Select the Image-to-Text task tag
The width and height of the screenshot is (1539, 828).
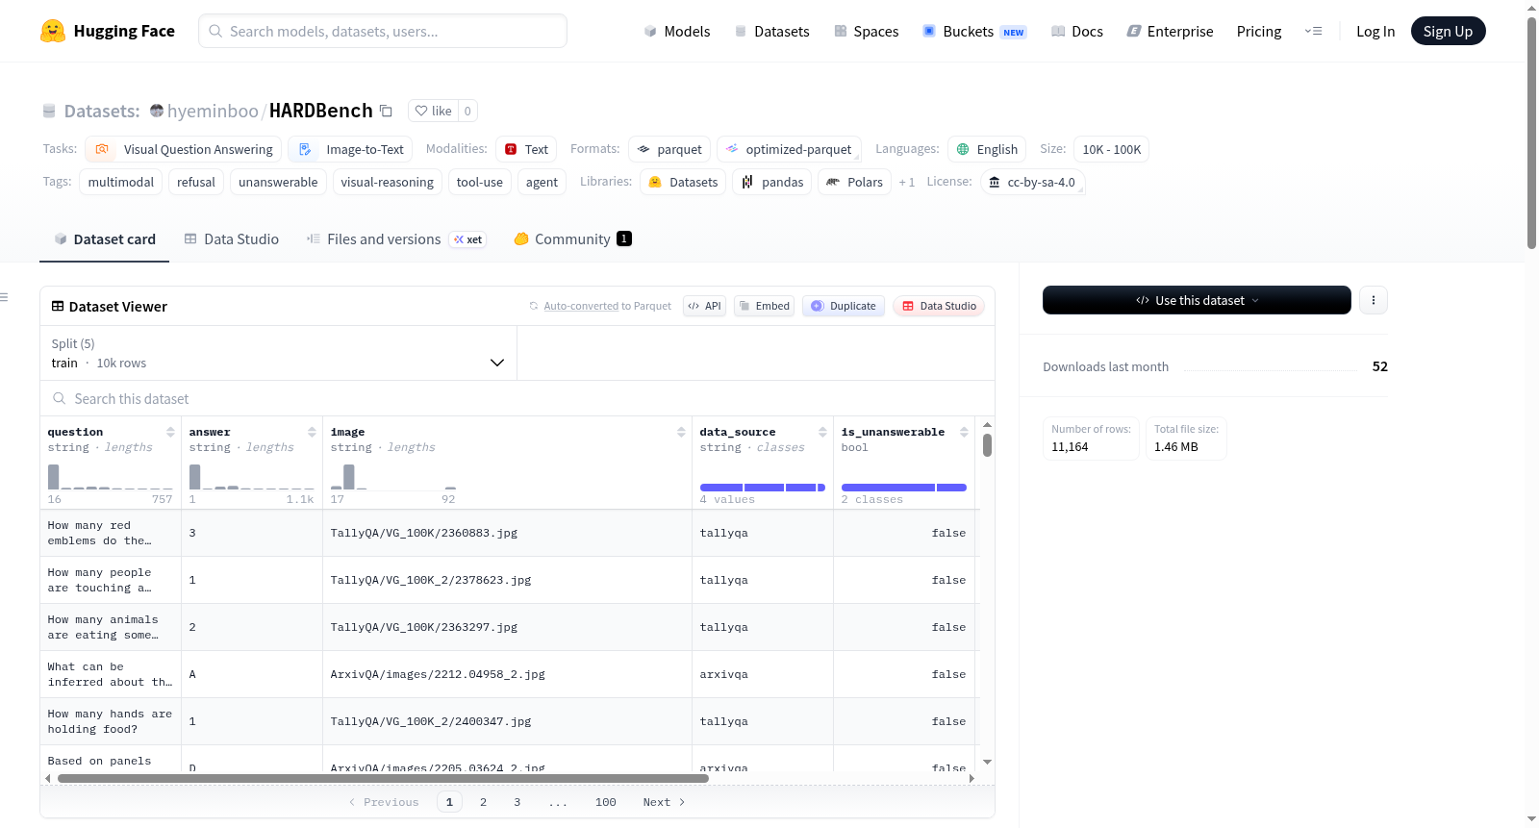tap(350, 149)
